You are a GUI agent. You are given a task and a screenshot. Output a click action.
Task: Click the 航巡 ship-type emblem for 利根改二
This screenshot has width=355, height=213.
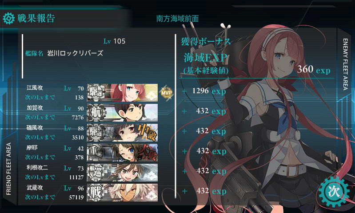pyautogui.click(x=96, y=173)
